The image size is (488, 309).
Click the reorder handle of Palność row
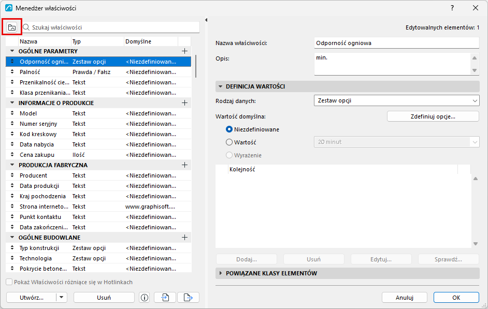(x=12, y=72)
